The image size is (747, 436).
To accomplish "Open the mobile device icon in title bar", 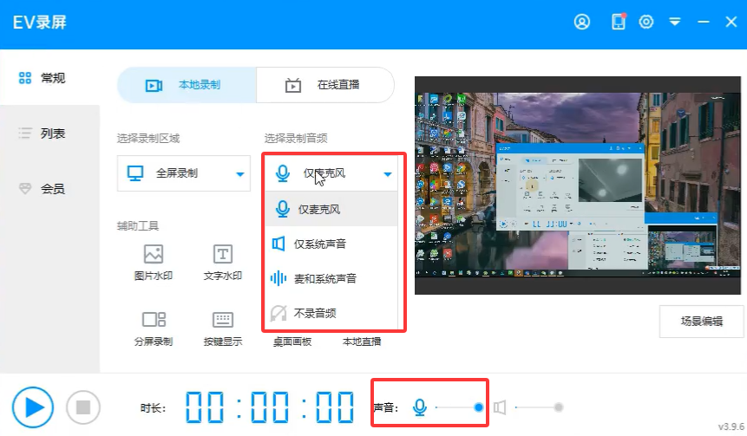I will pos(619,22).
